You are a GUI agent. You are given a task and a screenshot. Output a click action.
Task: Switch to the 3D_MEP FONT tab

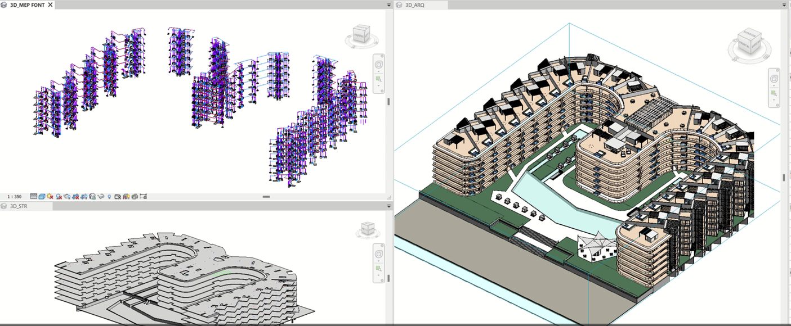pos(27,5)
